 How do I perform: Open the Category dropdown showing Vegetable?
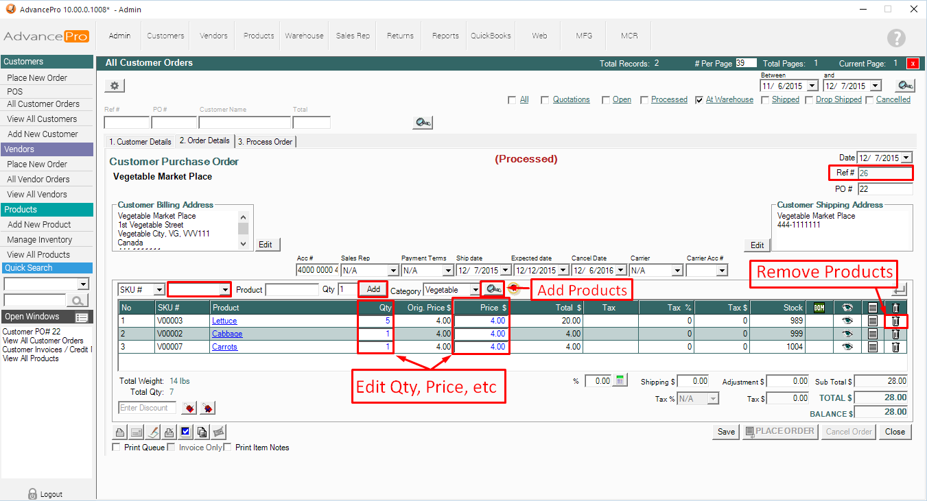pos(474,290)
